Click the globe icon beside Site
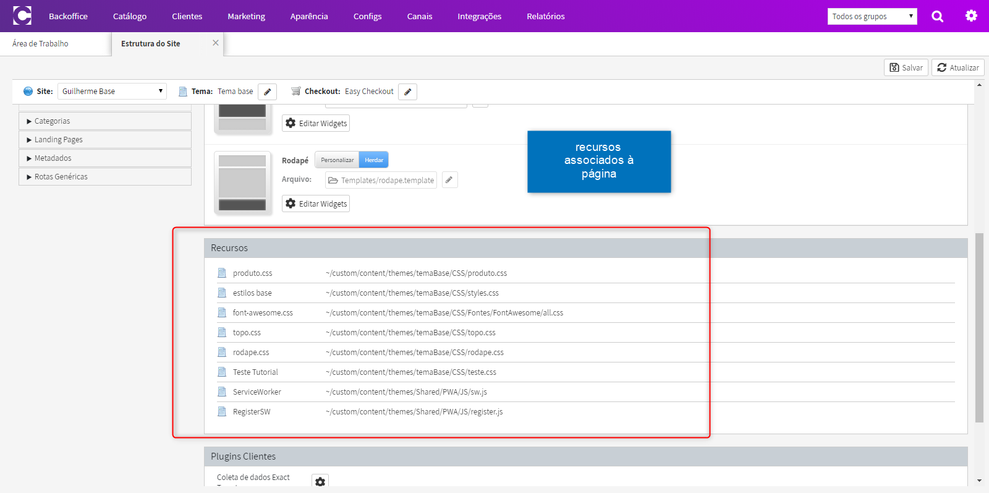 [x=28, y=91]
